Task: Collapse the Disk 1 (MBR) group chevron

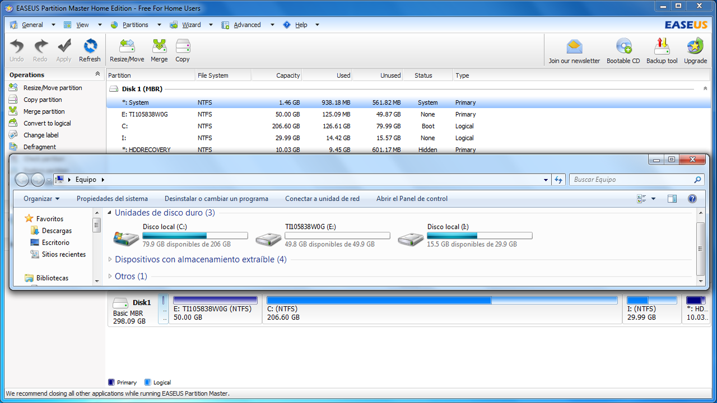Action: 705,88
